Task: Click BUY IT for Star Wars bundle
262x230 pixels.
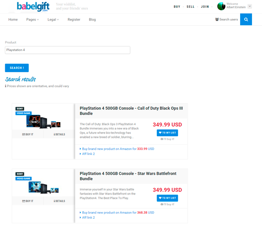Action: 28,201
